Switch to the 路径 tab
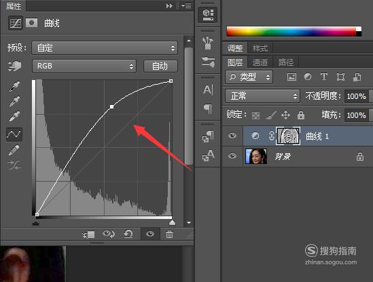The width and height of the screenshot is (373, 282). pyautogui.click(x=286, y=62)
